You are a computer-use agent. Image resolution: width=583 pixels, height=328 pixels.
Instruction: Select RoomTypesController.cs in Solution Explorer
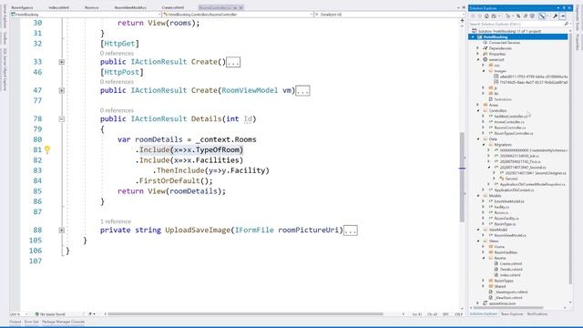(514, 133)
